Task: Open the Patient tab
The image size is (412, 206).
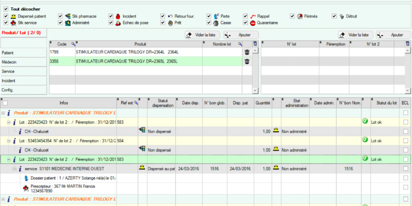Action: pyautogui.click(x=24, y=53)
